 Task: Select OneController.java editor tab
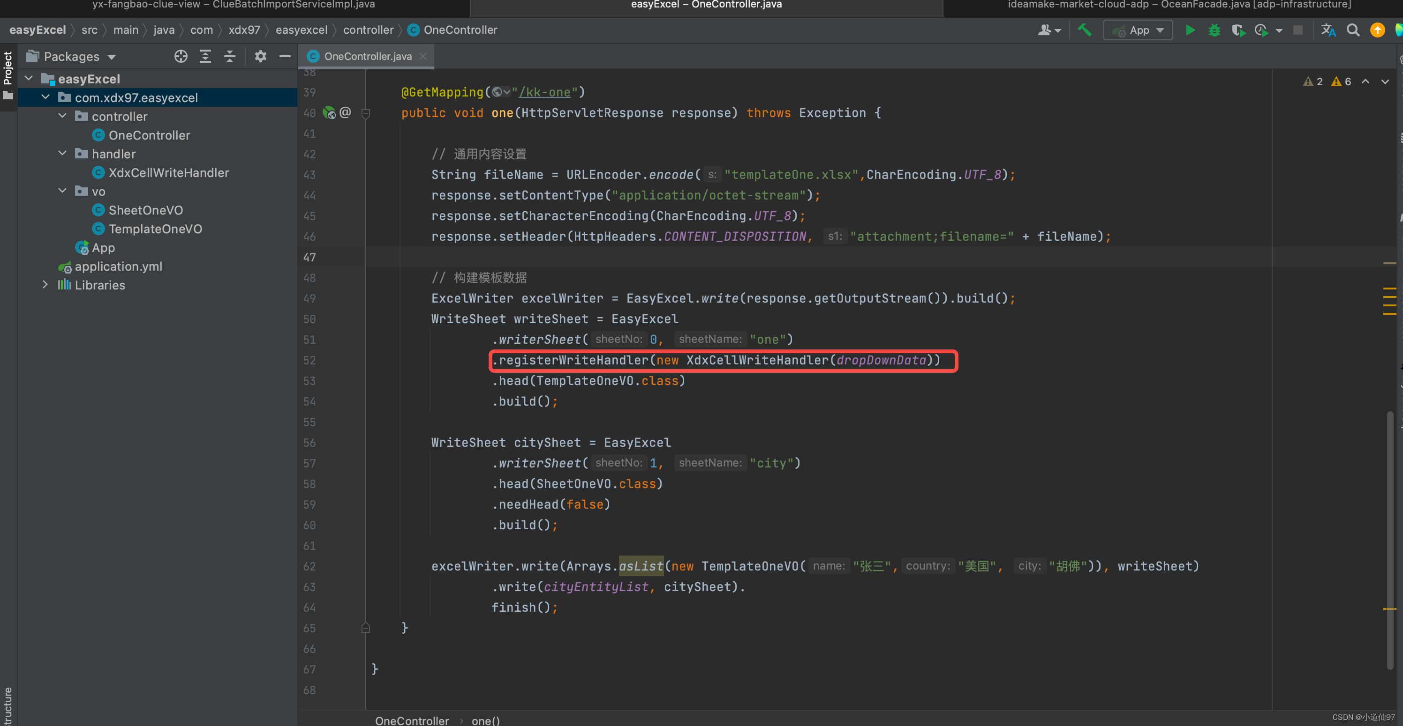[x=367, y=56]
